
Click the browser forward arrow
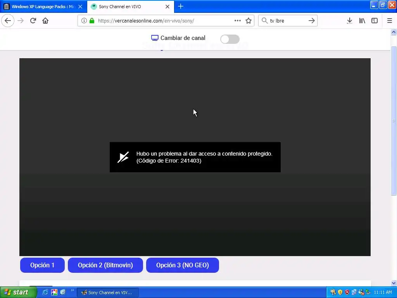click(x=21, y=21)
